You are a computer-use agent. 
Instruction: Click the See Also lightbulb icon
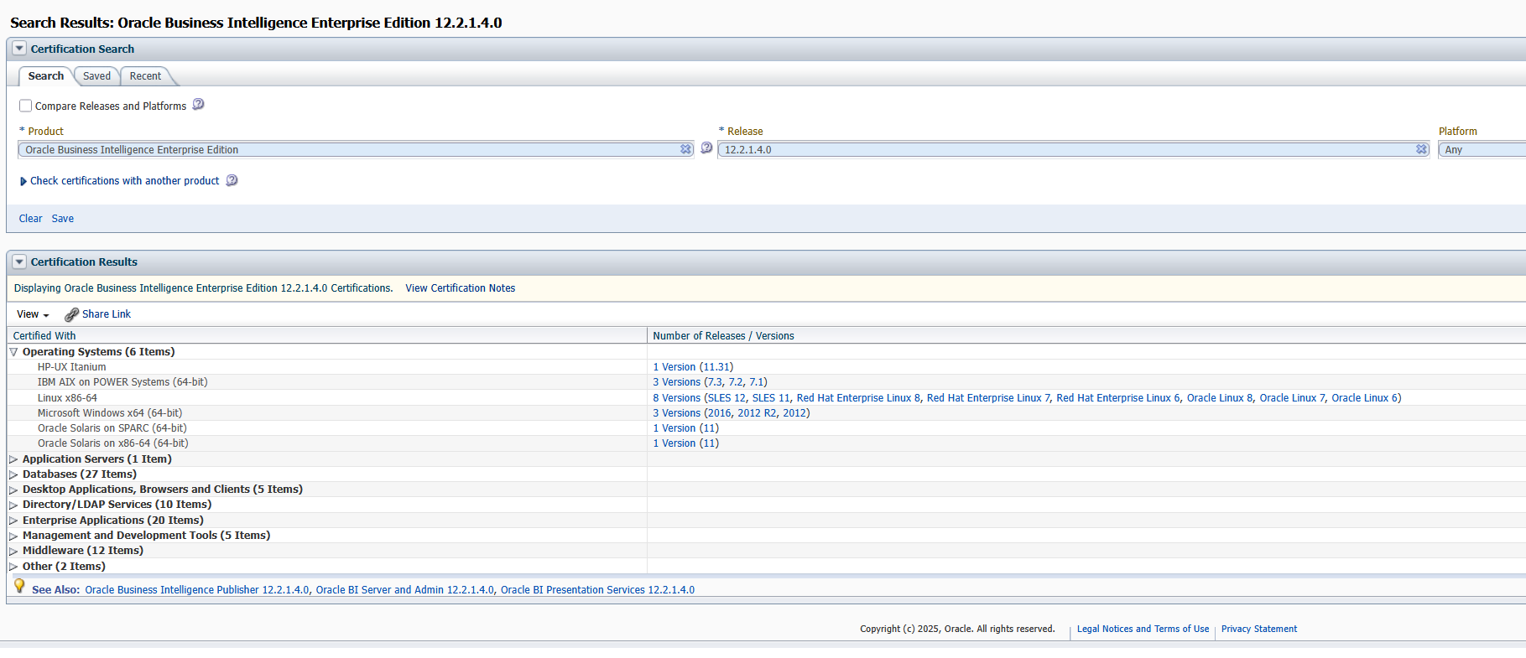[19, 586]
